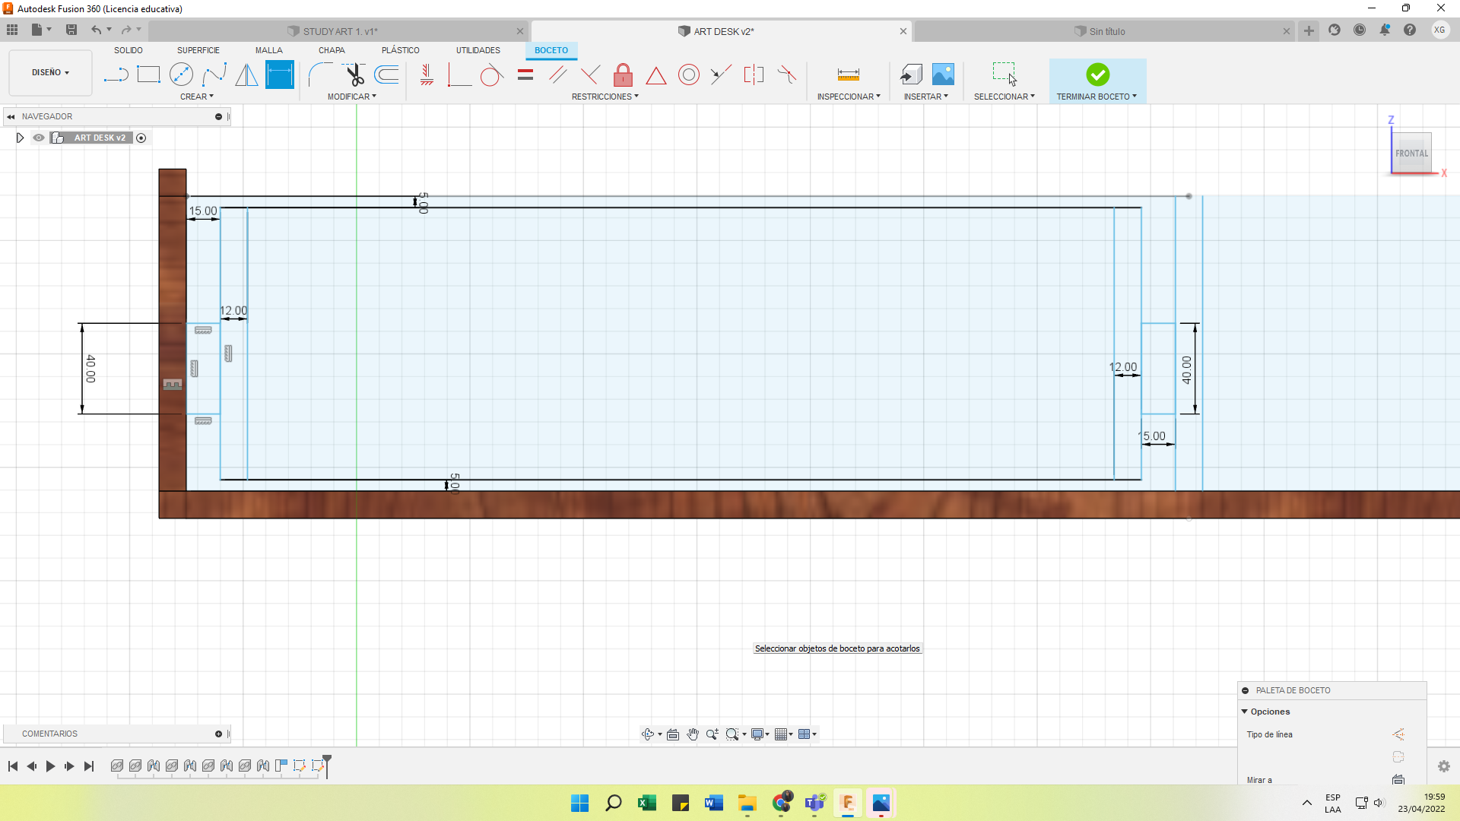Click the window Select tool icon
The image size is (1460, 821).
1005,74
